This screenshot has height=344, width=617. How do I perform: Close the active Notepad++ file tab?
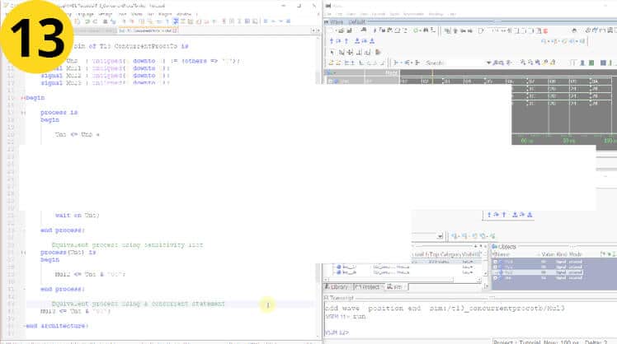coord(175,30)
